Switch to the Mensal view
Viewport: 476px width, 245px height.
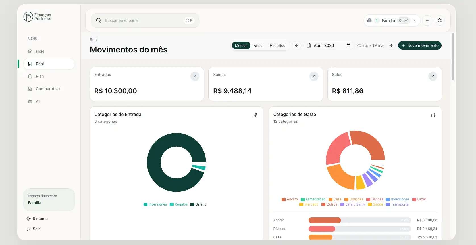(241, 45)
